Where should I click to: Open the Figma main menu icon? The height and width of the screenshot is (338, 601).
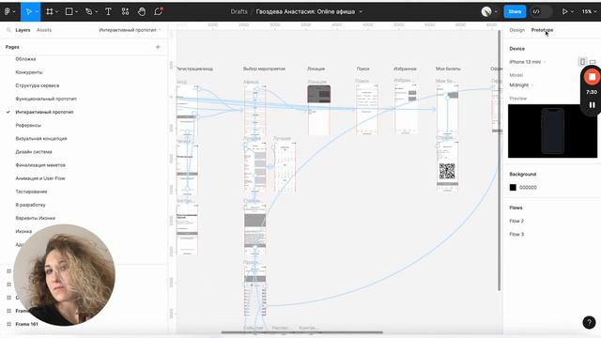pyautogui.click(x=8, y=11)
